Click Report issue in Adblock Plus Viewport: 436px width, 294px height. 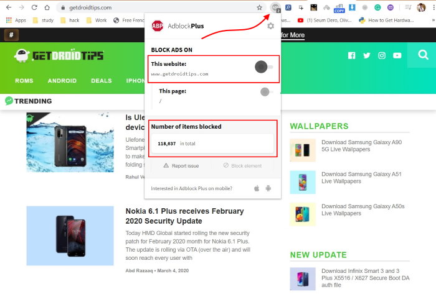point(181,166)
